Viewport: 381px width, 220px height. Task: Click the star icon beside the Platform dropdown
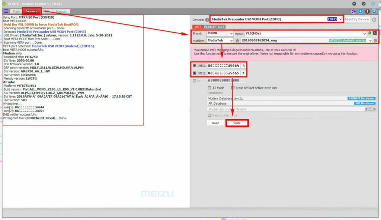pos(238,40)
